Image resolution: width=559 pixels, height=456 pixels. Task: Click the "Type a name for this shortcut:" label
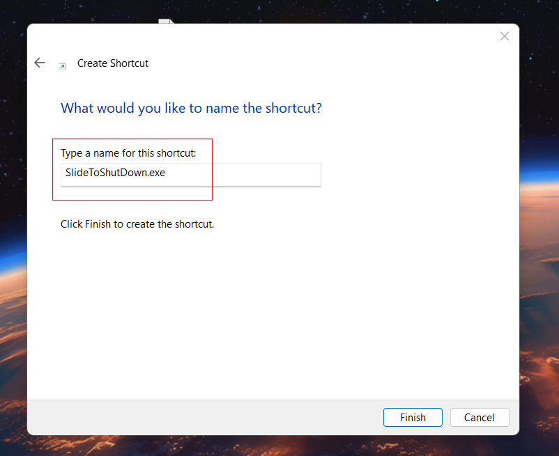pyautogui.click(x=128, y=152)
